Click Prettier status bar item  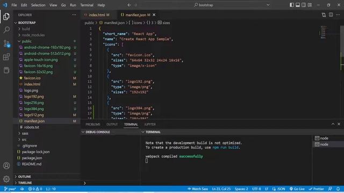317,189
